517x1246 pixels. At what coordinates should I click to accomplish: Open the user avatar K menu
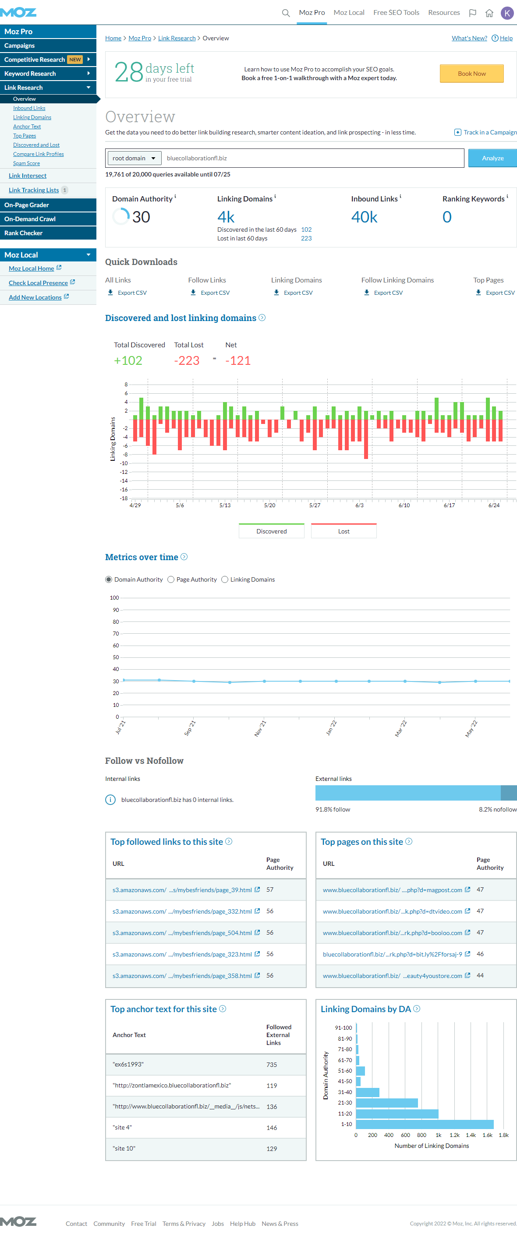tap(507, 13)
